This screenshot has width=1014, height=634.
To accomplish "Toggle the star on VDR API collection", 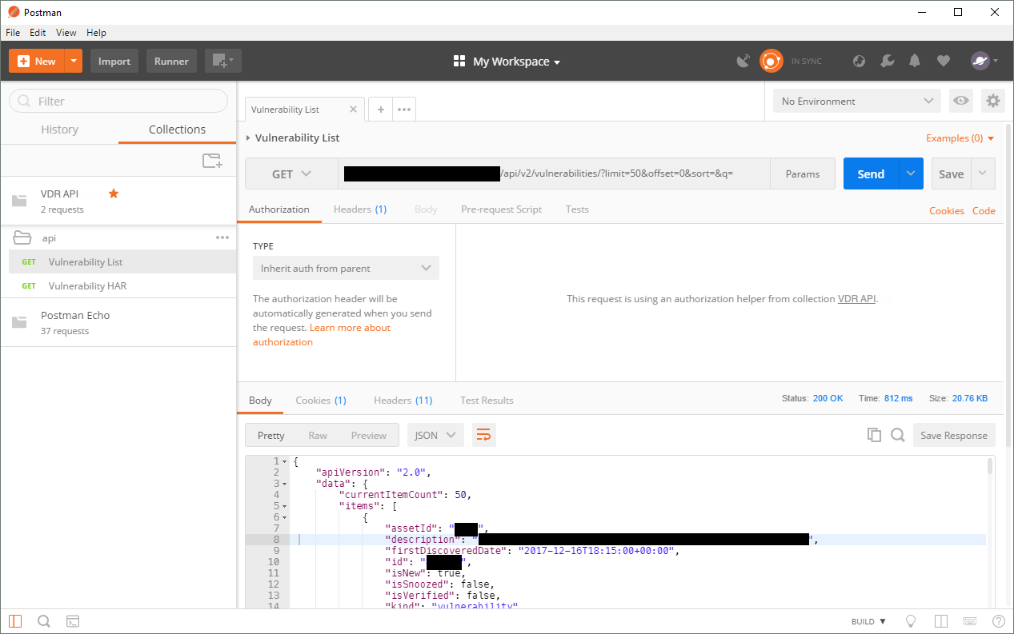I will pyautogui.click(x=114, y=193).
